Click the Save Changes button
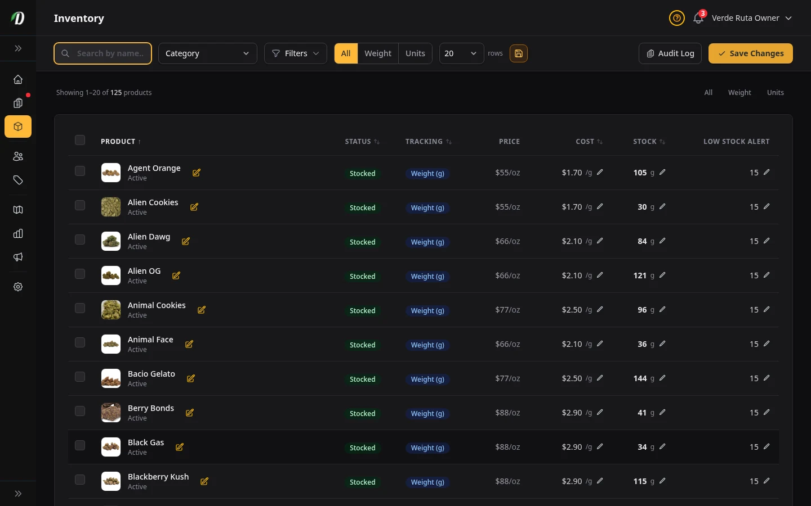 pos(751,53)
